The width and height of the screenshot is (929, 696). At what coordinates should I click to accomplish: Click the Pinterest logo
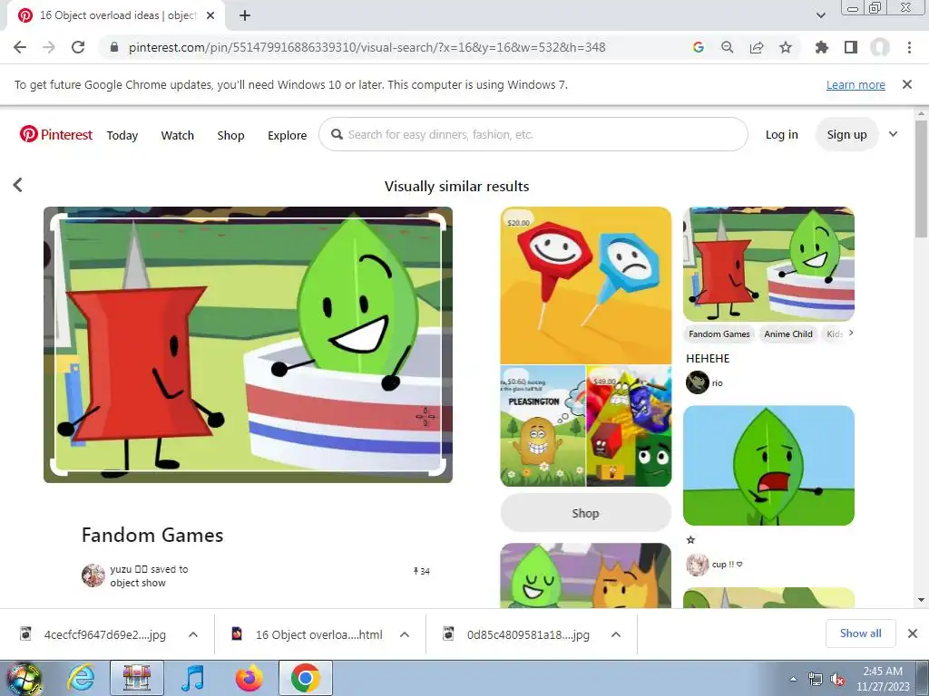[x=55, y=134]
